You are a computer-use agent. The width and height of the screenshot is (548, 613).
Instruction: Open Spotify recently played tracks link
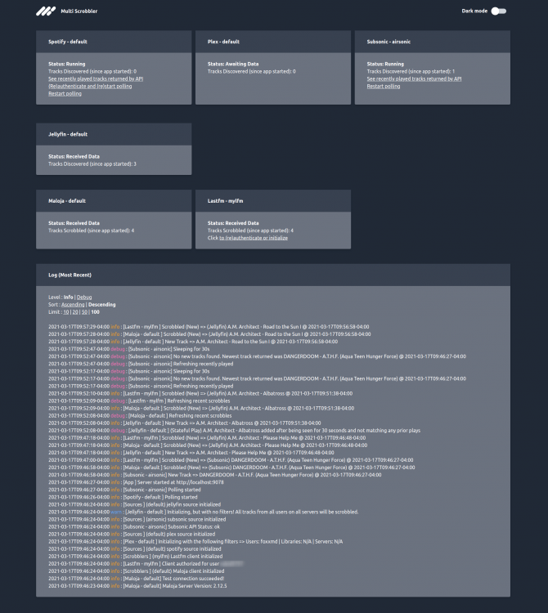point(96,78)
